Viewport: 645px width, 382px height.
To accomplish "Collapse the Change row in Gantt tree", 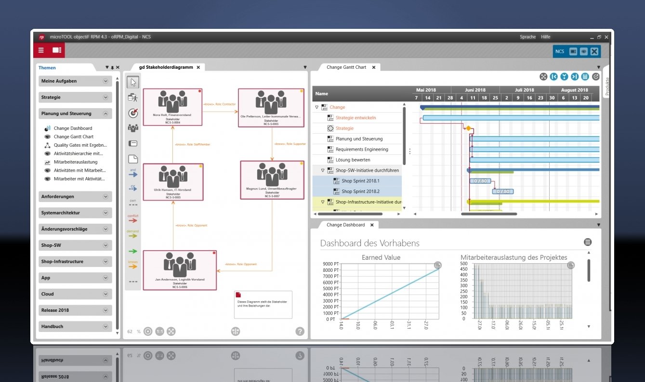I will pos(316,107).
